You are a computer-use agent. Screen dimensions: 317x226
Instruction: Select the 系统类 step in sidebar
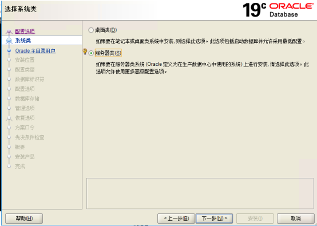pyautogui.click(x=23, y=41)
